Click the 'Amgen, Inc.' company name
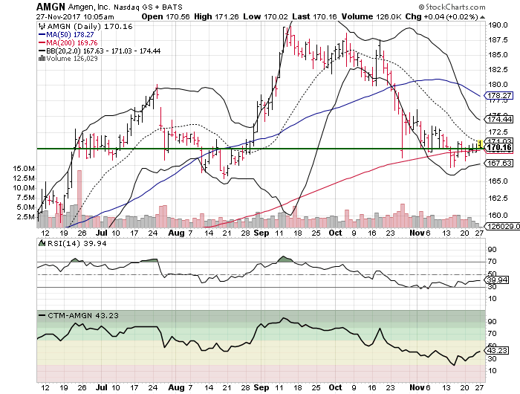The image size is (520, 394). (x=89, y=7)
